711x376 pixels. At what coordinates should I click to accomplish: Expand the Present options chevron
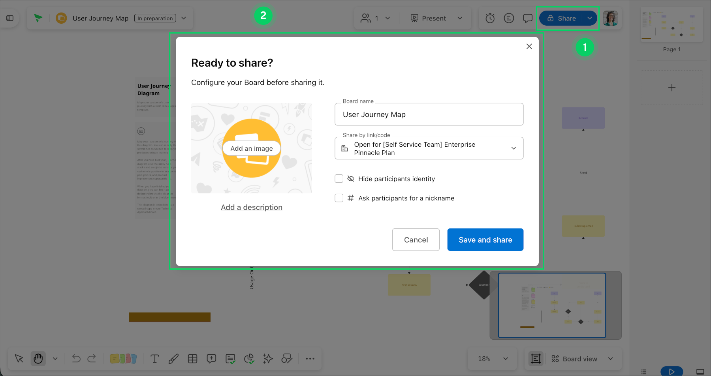(460, 18)
